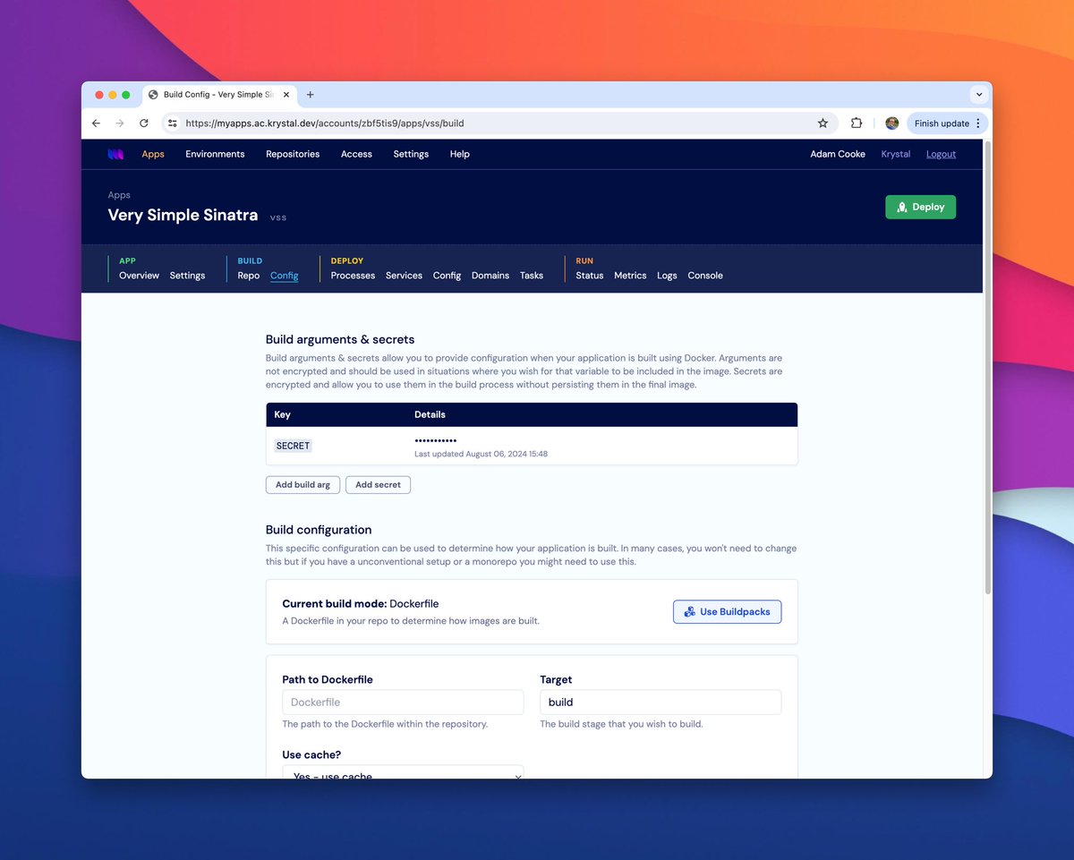The image size is (1074, 860).
Task: Bookmark this page with star icon
Action: click(823, 123)
